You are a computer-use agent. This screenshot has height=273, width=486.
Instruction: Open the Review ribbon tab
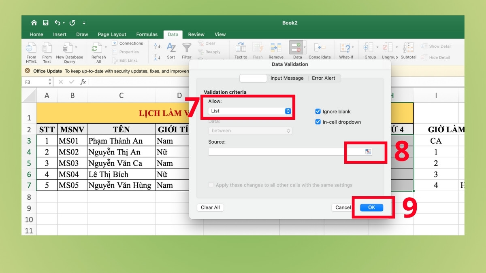[196, 34]
